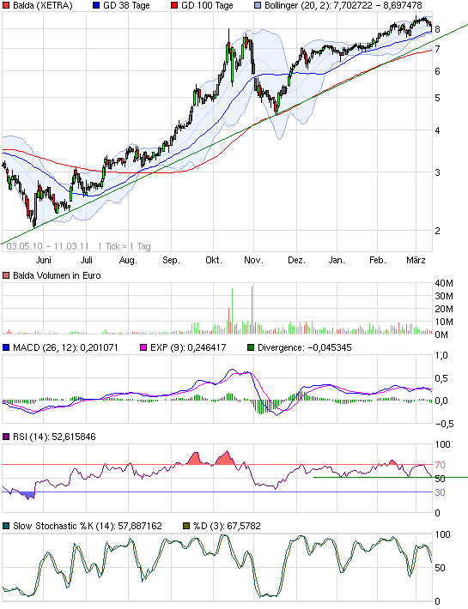Click the 'Aug.' month axis label
The width and height of the screenshot is (468, 609).
tap(128, 260)
